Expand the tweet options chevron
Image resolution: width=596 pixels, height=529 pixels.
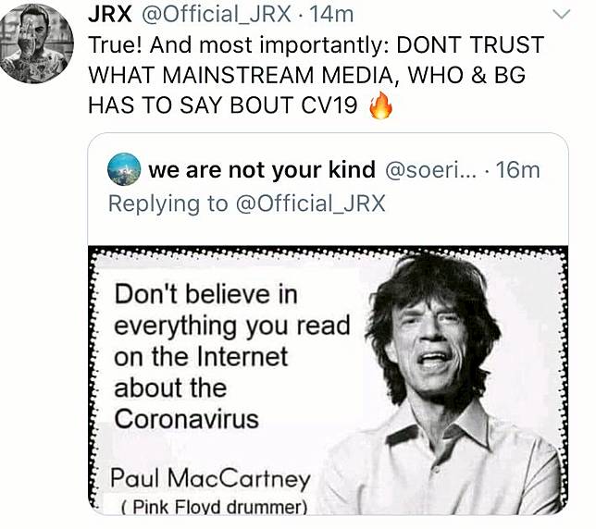pyautogui.click(x=561, y=14)
